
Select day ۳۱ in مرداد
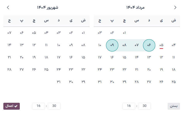pyautogui.click(x=100, y=82)
